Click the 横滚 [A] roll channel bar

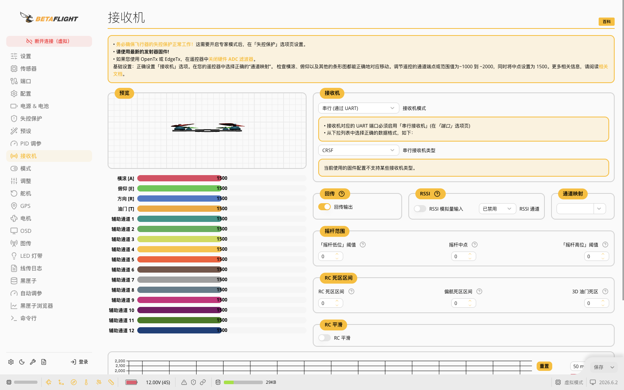click(222, 178)
